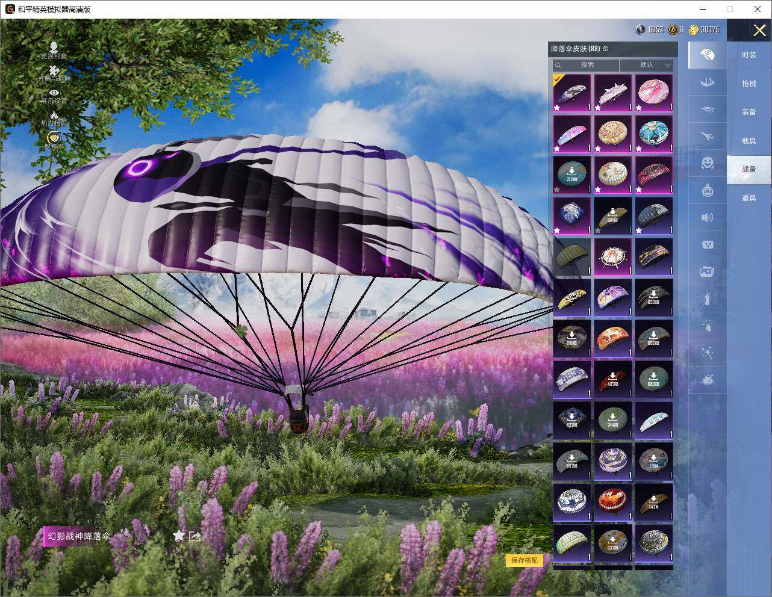Toggle favorite star on the 722KB teal parachute

click(x=557, y=190)
